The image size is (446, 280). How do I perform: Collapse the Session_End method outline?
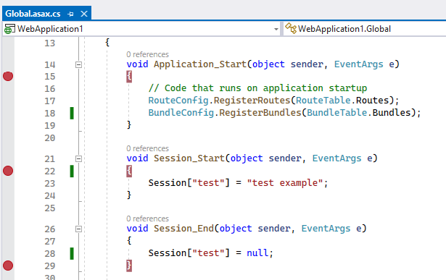point(78,229)
